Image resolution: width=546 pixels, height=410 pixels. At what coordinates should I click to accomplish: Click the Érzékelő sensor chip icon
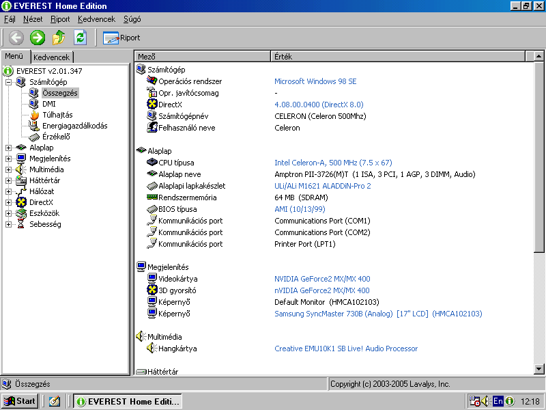[x=34, y=137]
